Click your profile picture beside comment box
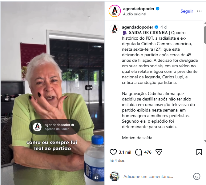 (x=115, y=176)
